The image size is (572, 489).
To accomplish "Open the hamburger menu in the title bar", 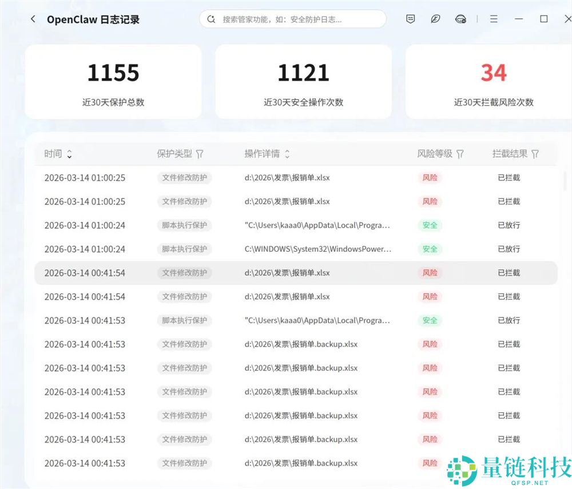I will [x=493, y=18].
